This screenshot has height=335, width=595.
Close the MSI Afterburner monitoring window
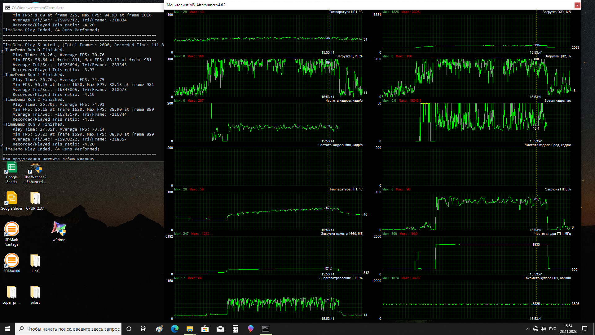[x=577, y=5]
